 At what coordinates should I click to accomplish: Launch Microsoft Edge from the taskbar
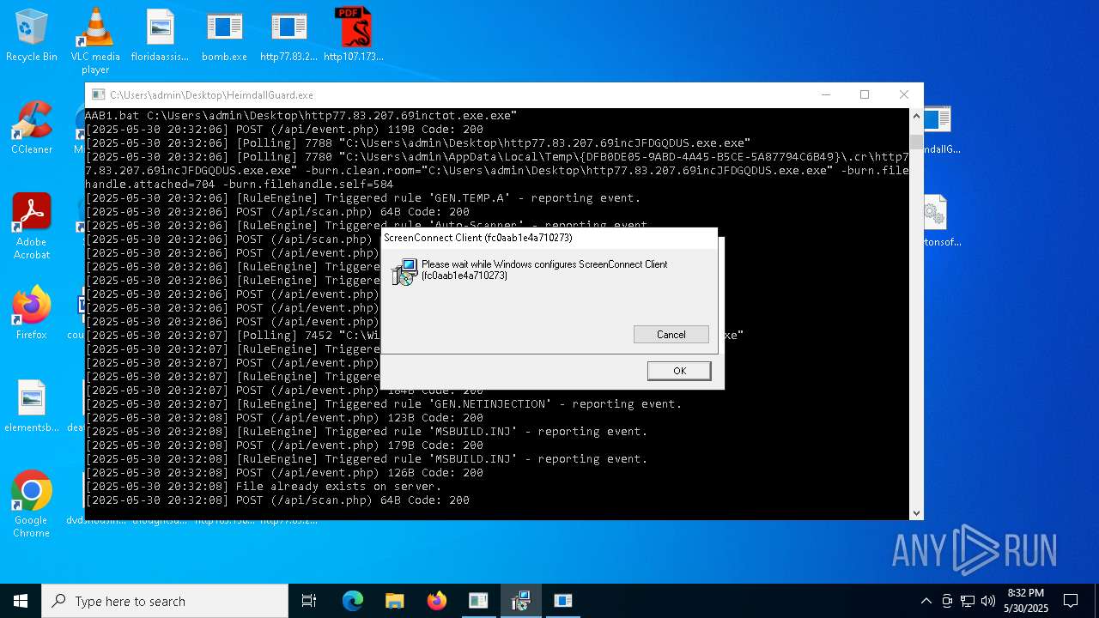coord(353,601)
